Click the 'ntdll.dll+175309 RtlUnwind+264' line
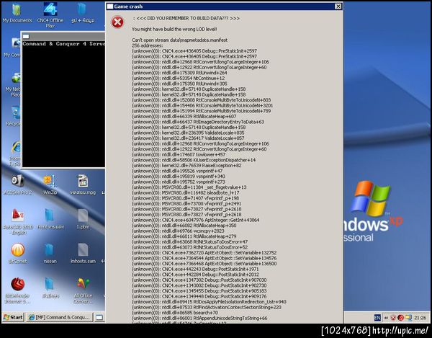The height and width of the screenshot is (338, 432). tap(179, 73)
